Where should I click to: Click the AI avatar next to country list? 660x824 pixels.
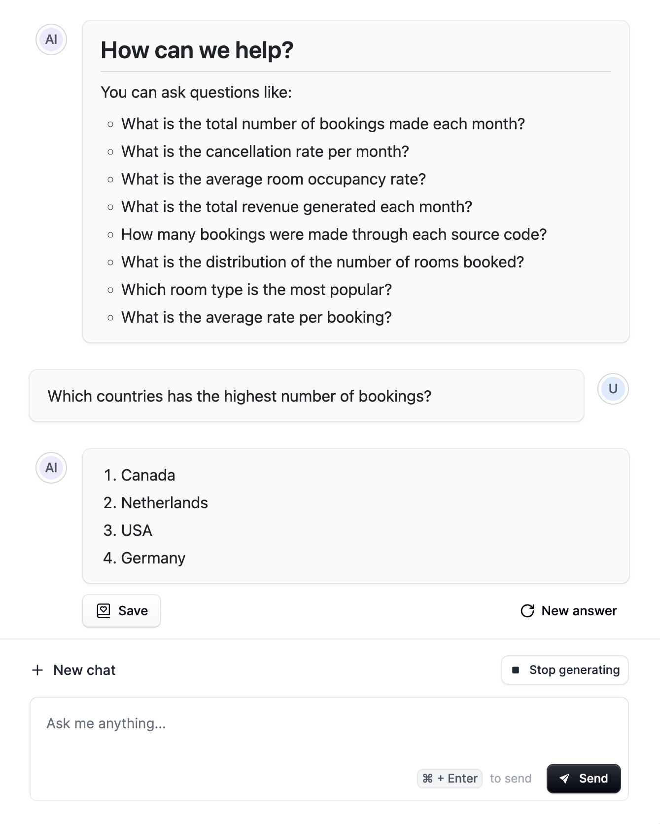pos(51,467)
